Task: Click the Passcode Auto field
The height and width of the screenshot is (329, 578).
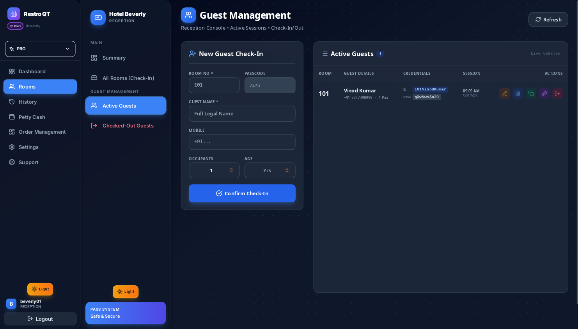Action: [270, 85]
